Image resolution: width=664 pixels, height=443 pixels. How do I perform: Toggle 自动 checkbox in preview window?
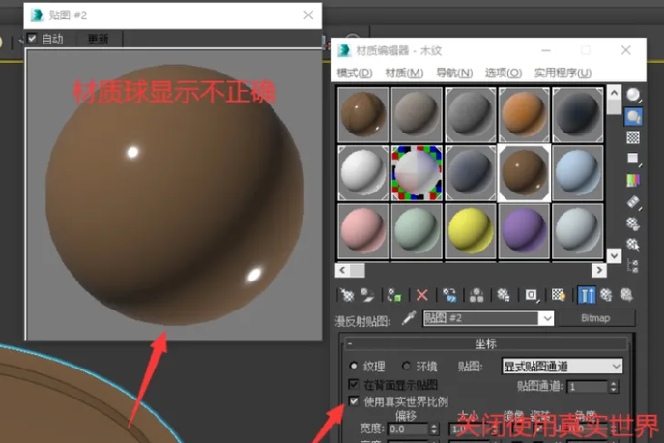(33, 39)
